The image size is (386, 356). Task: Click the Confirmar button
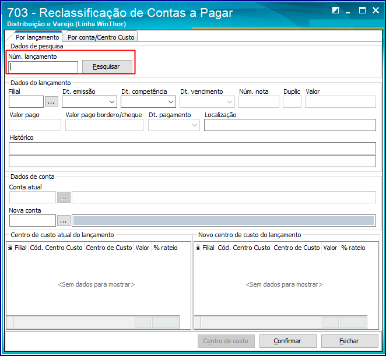pyautogui.click(x=288, y=341)
